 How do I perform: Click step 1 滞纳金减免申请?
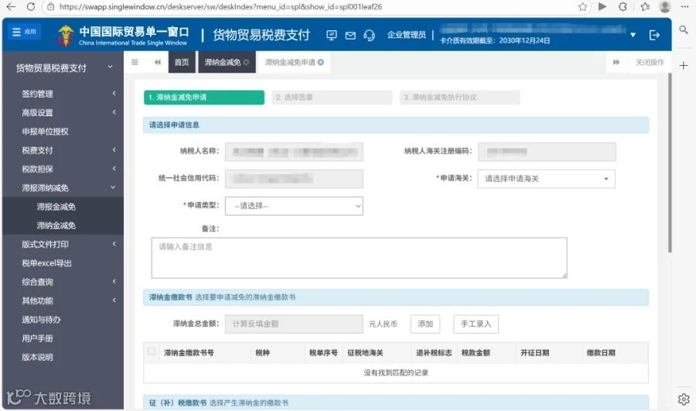click(203, 98)
